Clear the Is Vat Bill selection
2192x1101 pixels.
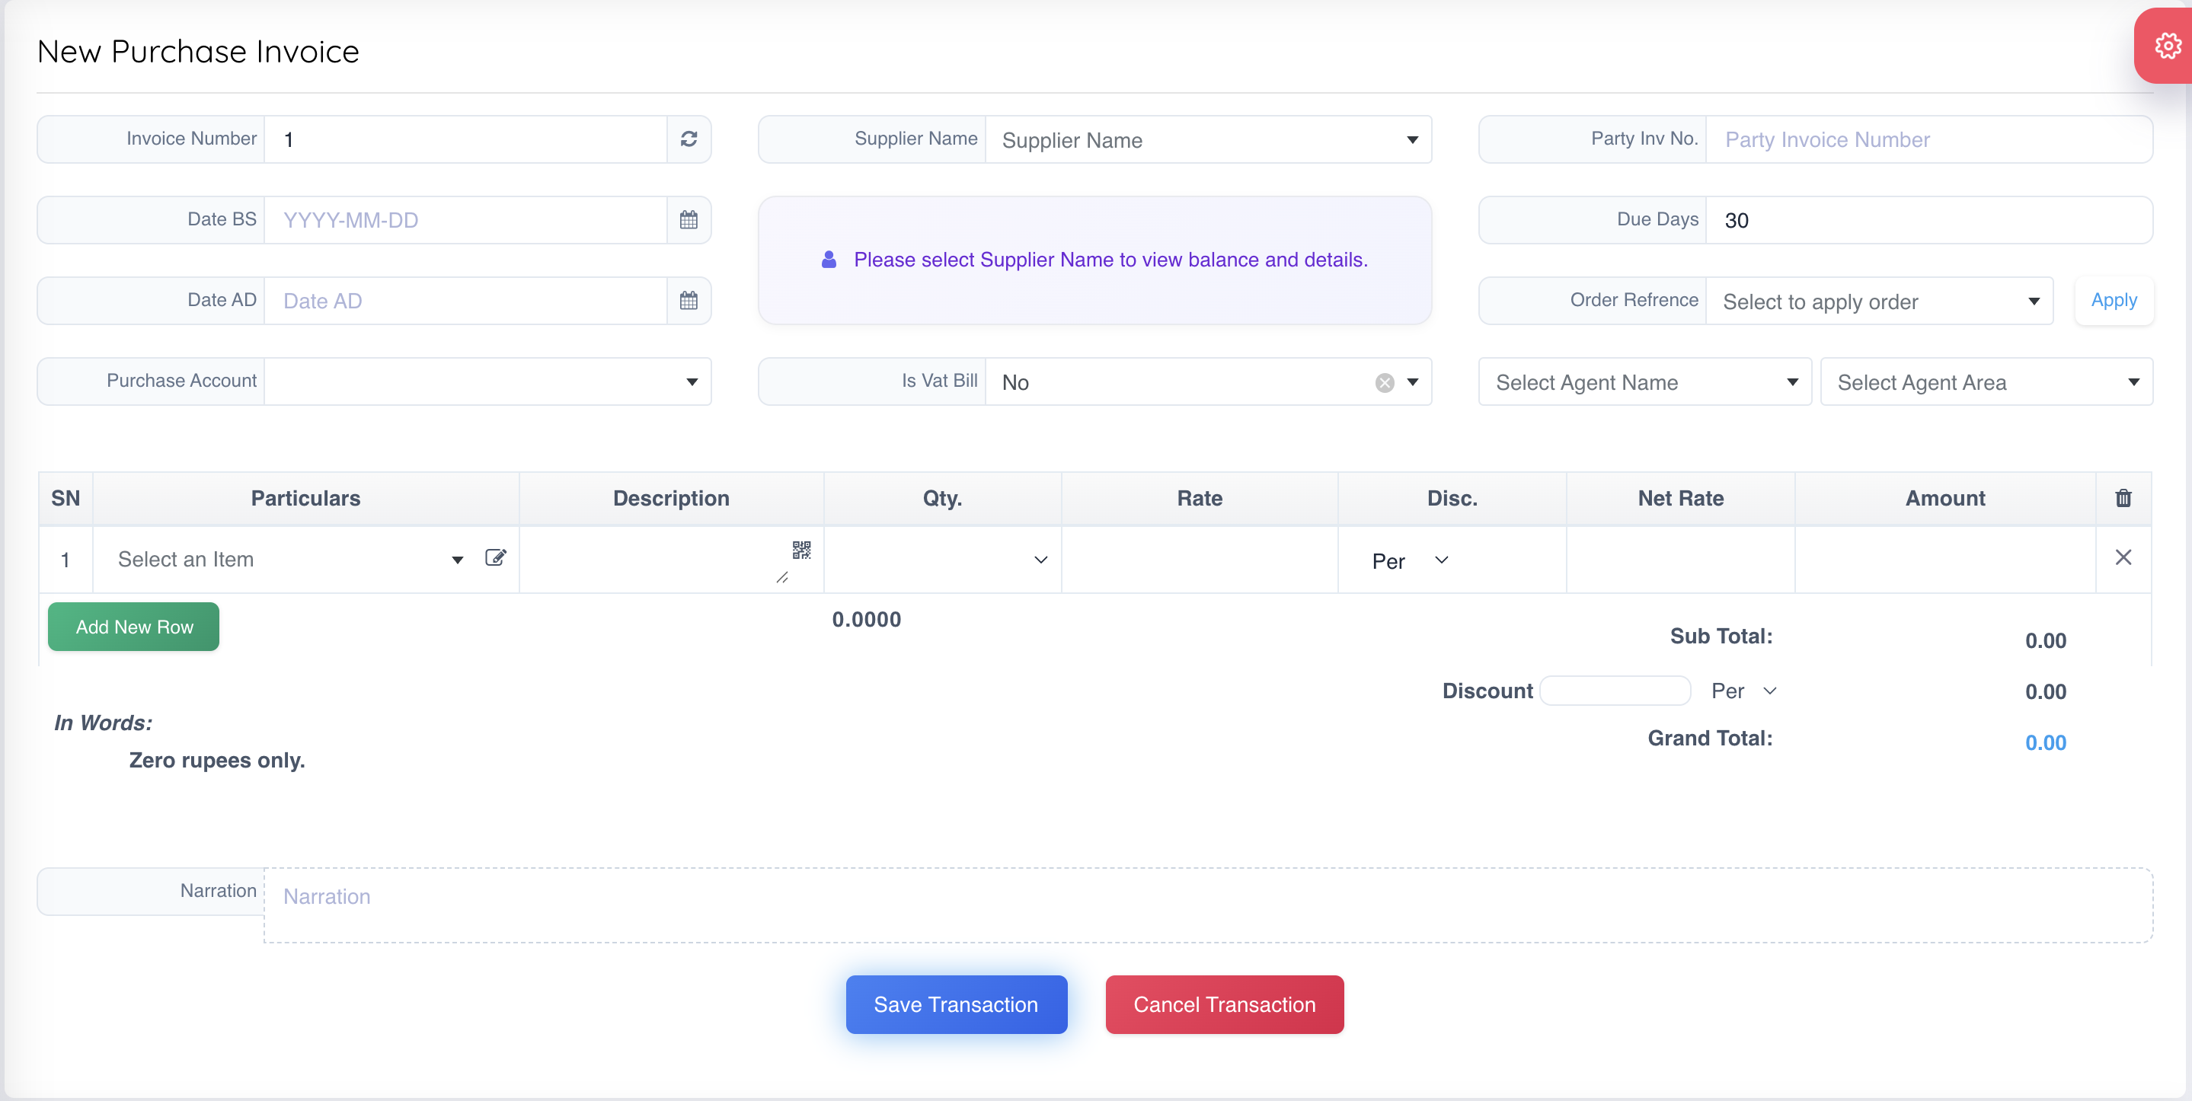(x=1385, y=382)
